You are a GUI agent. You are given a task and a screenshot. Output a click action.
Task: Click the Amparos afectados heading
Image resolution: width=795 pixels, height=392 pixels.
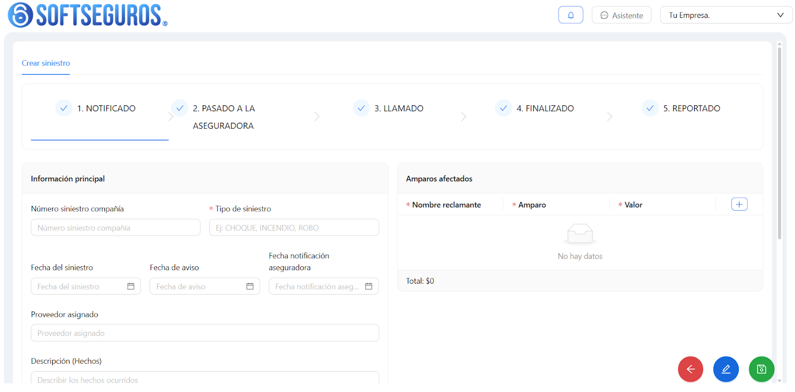(x=439, y=178)
